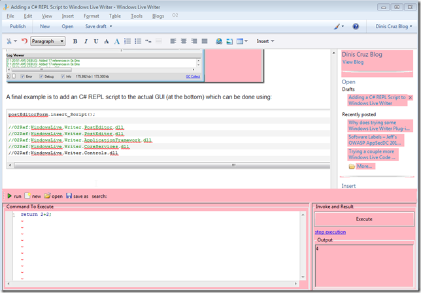Toggle the Debug checkbox in Log Viewer
421x293 pixels.
coord(41,76)
